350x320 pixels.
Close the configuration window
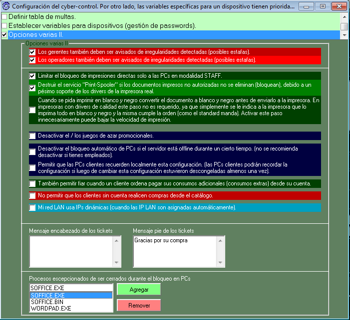pyautogui.click(x=339, y=6)
